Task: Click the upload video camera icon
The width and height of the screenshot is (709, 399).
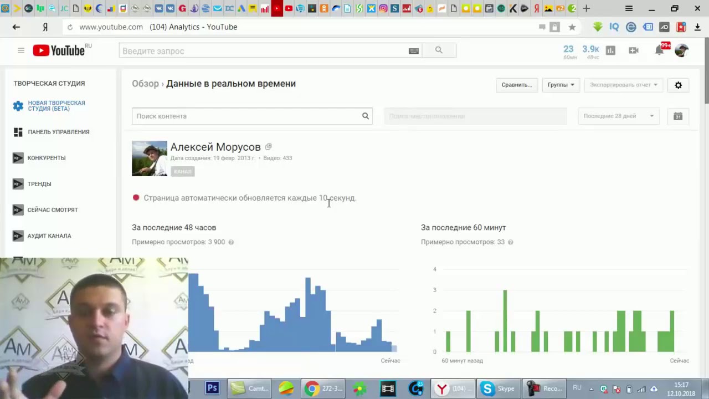Action: point(634,50)
